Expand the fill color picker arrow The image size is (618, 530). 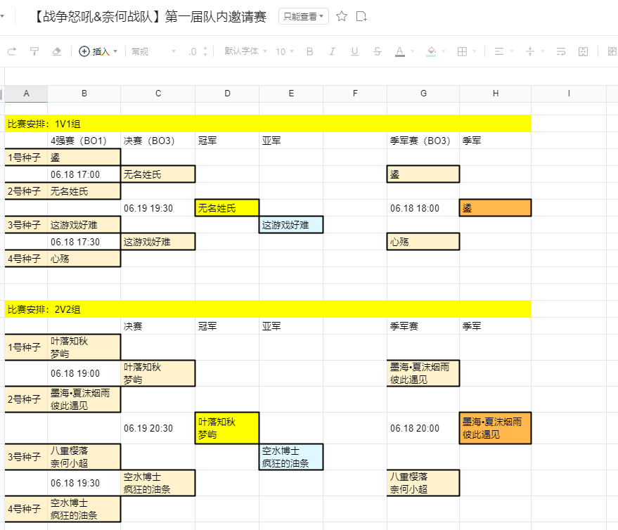click(444, 51)
